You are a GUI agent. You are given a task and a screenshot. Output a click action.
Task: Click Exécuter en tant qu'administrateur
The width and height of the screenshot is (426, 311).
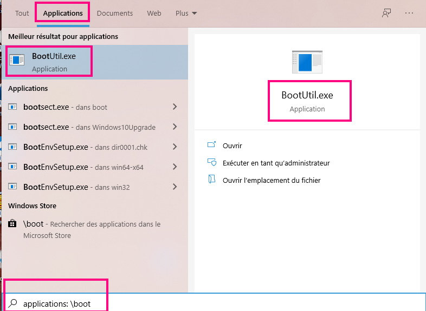point(276,163)
